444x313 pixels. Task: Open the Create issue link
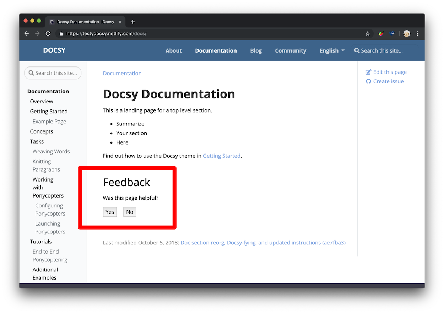[388, 81]
